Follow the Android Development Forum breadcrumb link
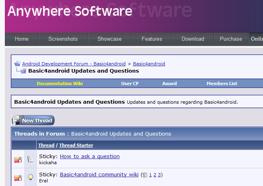Viewport: 263px width, 186px height. point(74,64)
